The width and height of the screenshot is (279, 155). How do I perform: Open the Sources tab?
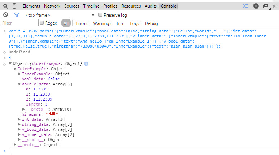pos(72,6)
